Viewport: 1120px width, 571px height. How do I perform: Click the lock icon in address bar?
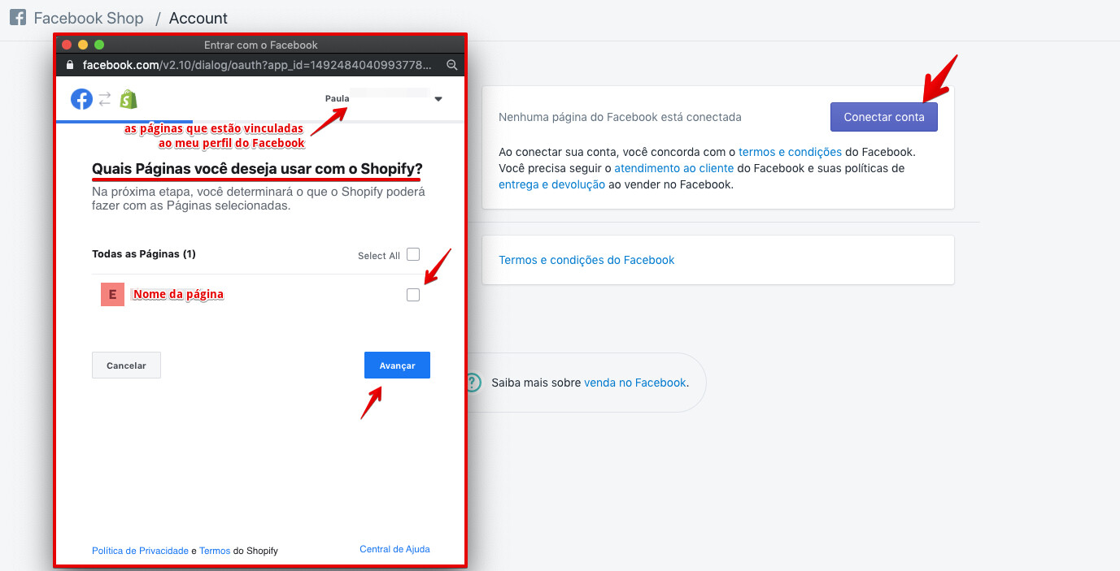click(x=70, y=64)
